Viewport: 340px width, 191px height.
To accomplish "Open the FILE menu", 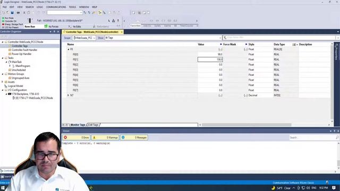I will (4, 7).
